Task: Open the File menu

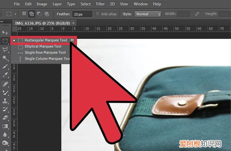Action: tap(17, 4)
